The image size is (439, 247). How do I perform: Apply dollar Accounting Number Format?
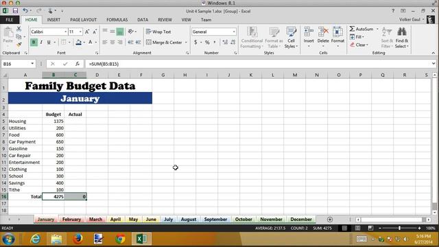coord(195,43)
